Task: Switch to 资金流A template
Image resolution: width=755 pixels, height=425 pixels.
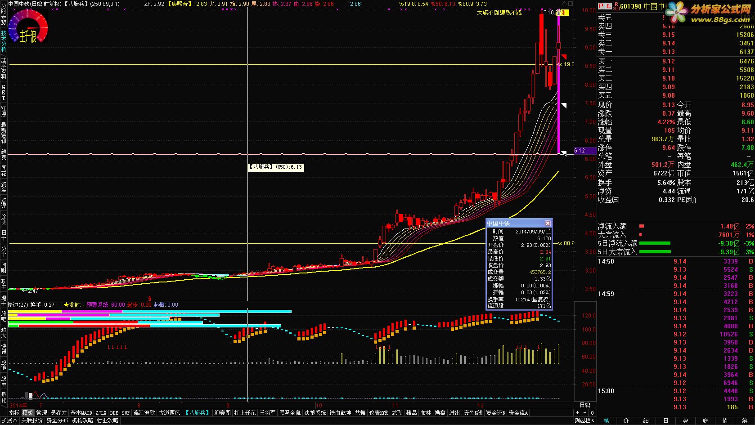Action: pyautogui.click(x=518, y=413)
